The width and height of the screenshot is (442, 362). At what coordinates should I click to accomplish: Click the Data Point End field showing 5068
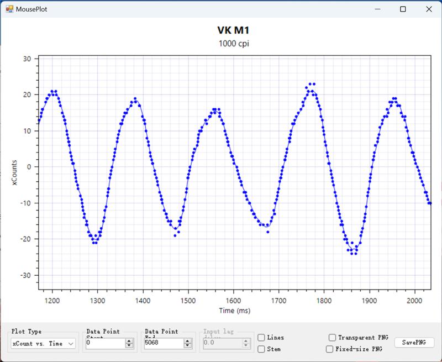[x=163, y=343]
